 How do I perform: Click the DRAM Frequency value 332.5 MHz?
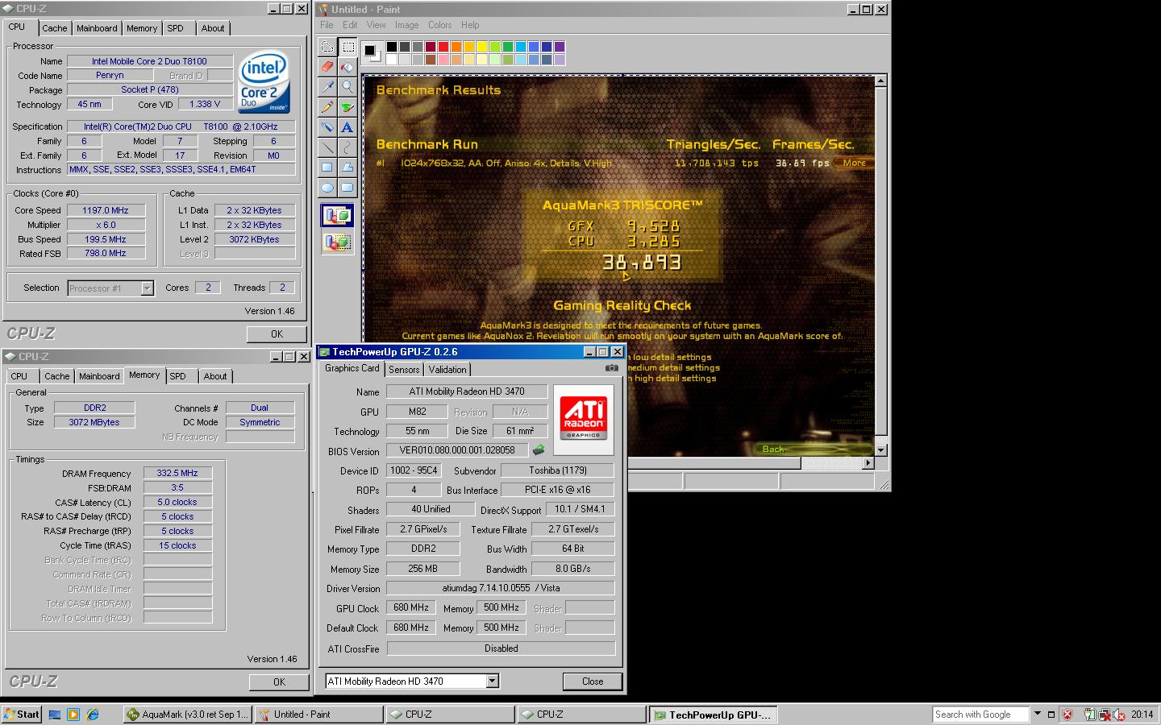(177, 473)
